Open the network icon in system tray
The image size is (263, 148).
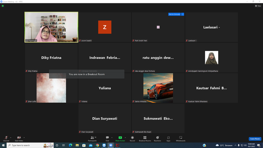point(242,145)
